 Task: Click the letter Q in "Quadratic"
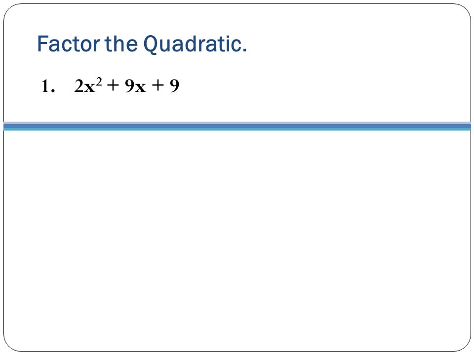pos(150,45)
